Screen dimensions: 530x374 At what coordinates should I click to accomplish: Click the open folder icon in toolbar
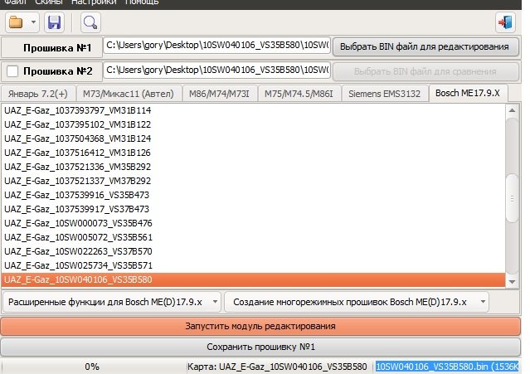click(15, 22)
